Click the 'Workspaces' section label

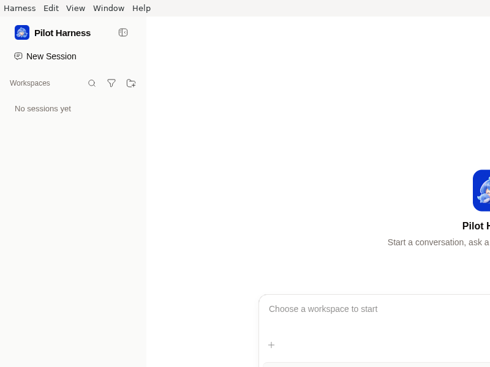tap(30, 83)
